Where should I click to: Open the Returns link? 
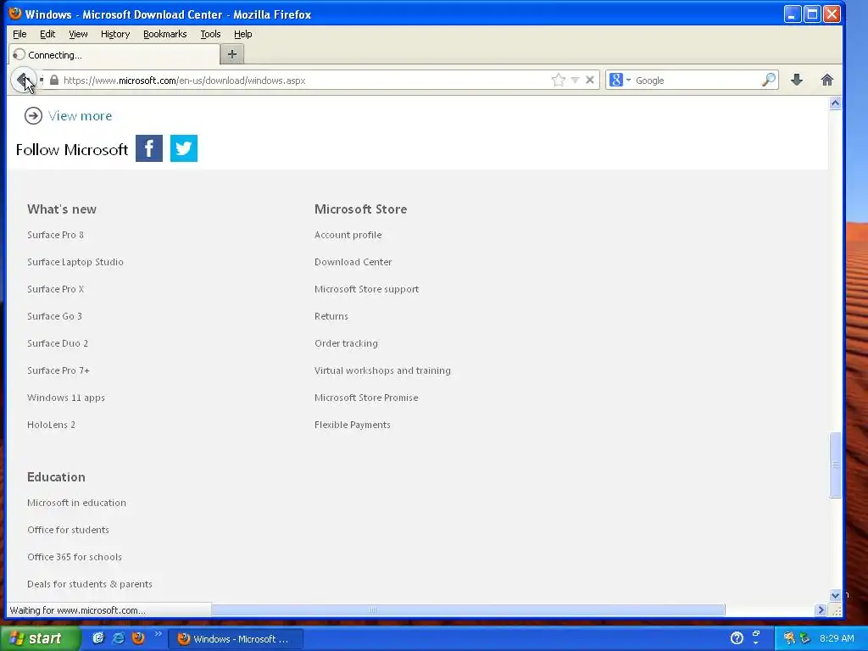point(331,316)
